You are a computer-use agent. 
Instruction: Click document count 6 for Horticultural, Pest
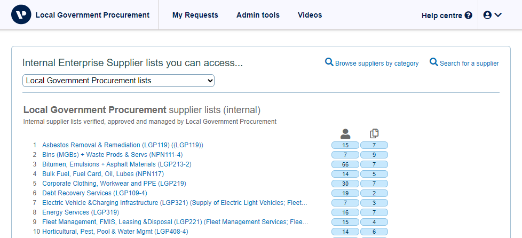tap(374, 232)
